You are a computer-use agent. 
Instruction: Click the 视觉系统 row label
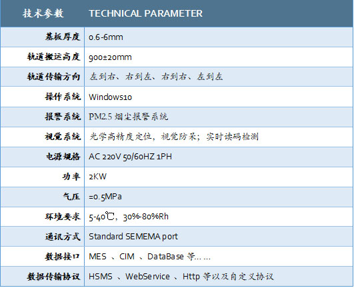[63, 137]
